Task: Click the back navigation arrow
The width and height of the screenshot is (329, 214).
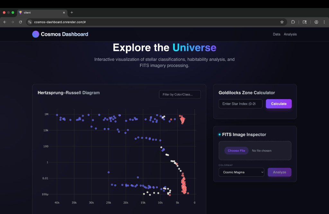Action: pos(4,22)
